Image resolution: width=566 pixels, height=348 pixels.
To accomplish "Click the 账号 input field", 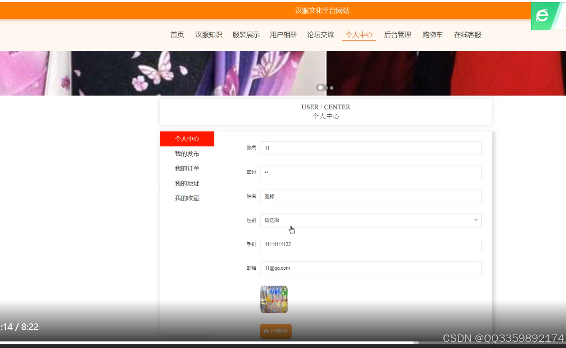I will [371, 148].
